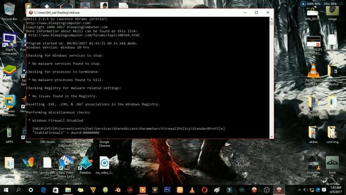Open APPS desktop icon
This screenshot has height=195, width=346.
tap(9, 135)
